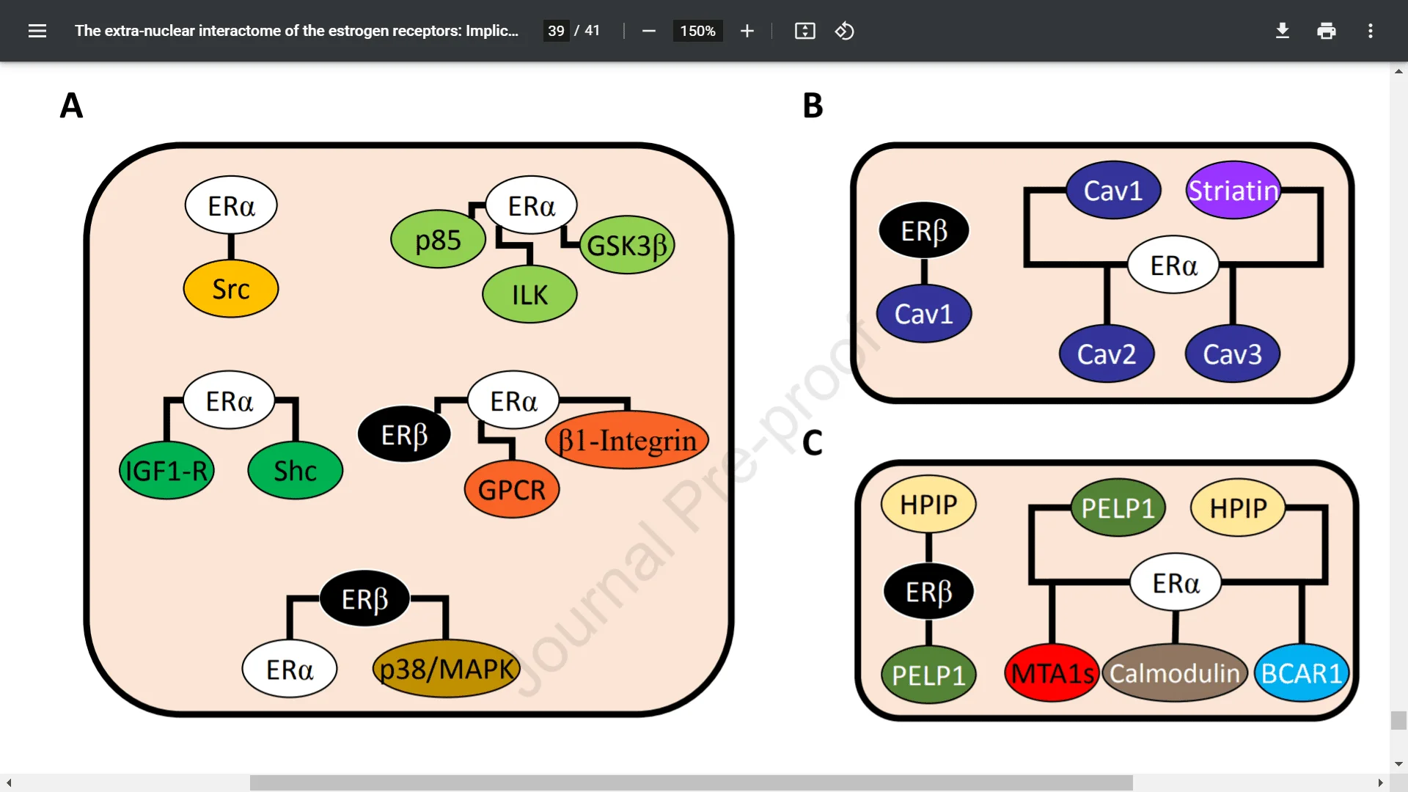Rotate the document counterclockwise
Image resolution: width=1408 pixels, height=792 pixels.
point(844,31)
